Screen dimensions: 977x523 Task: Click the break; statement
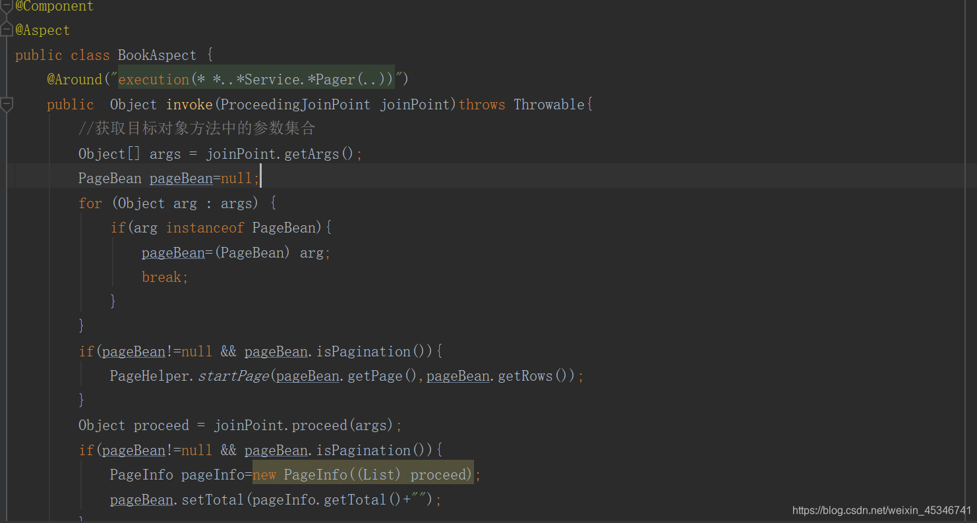point(165,277)
